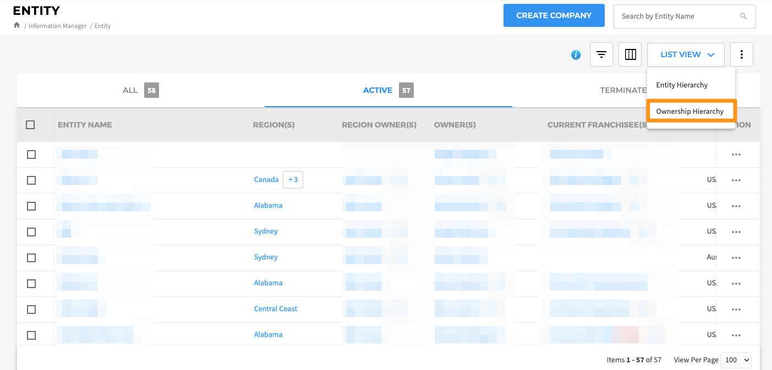The image size is (772, 370).
Task: Click the CREATE COMPANY button
Action: [554, 16]
